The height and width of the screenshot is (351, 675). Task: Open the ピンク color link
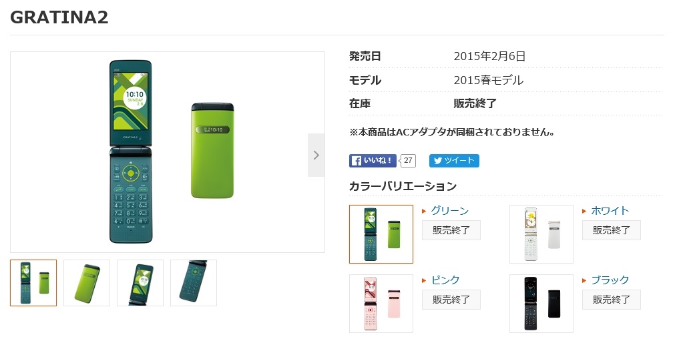pos(445,280)
